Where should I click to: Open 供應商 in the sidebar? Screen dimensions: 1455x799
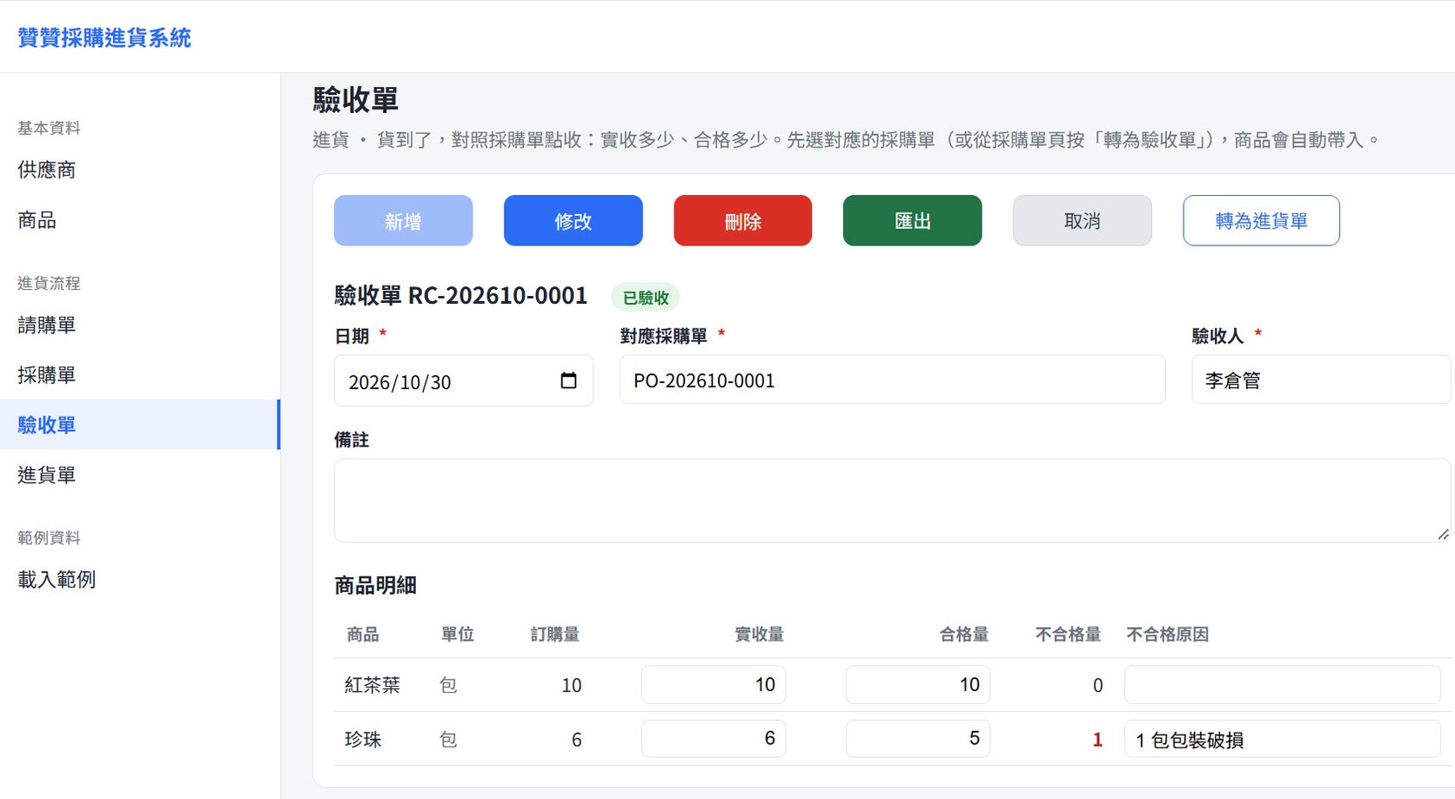click(140, 170)
